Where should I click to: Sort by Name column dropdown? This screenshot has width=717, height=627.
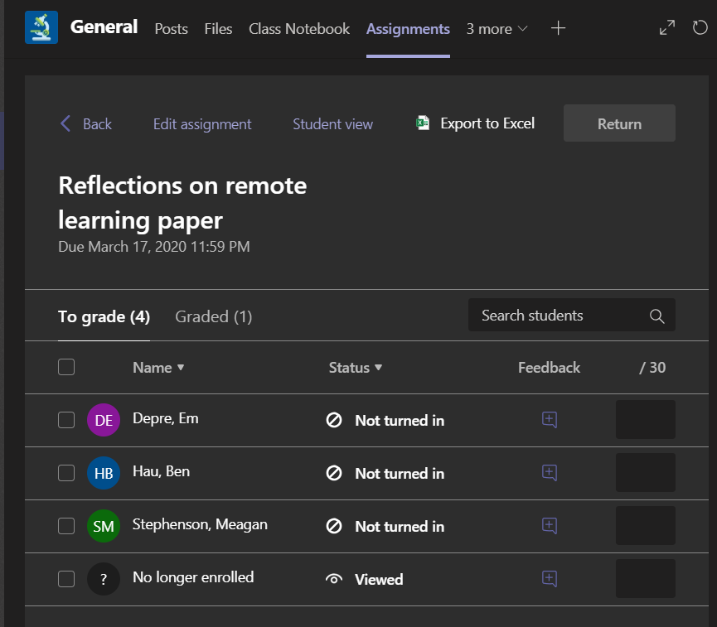coord(158,368)
